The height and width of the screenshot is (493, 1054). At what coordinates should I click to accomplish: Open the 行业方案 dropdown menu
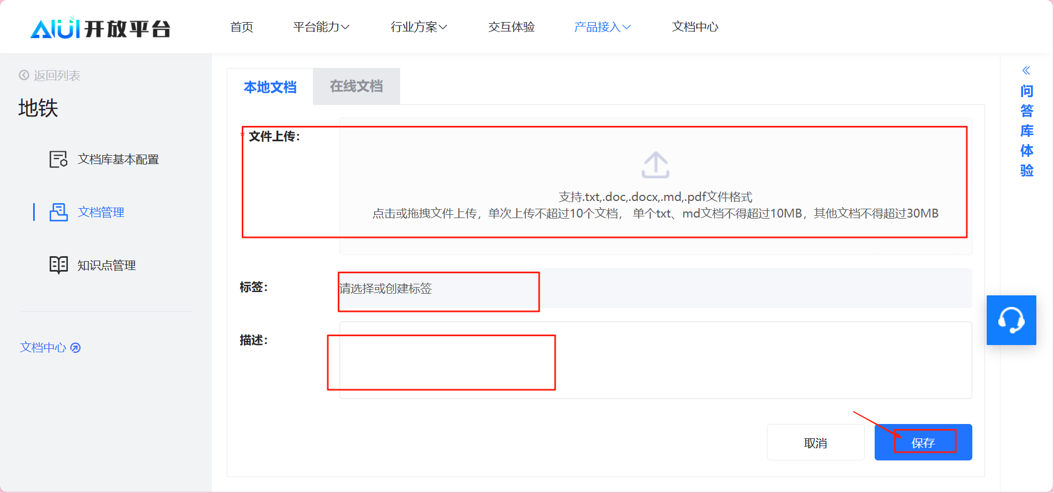pos(418,27)
